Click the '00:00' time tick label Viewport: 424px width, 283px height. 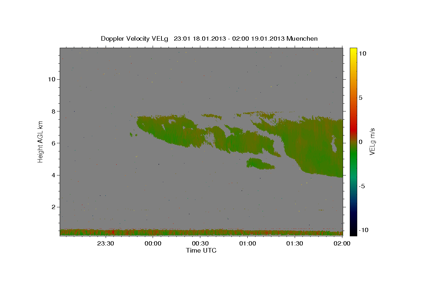pyautogui.click(x=153, y=243)
